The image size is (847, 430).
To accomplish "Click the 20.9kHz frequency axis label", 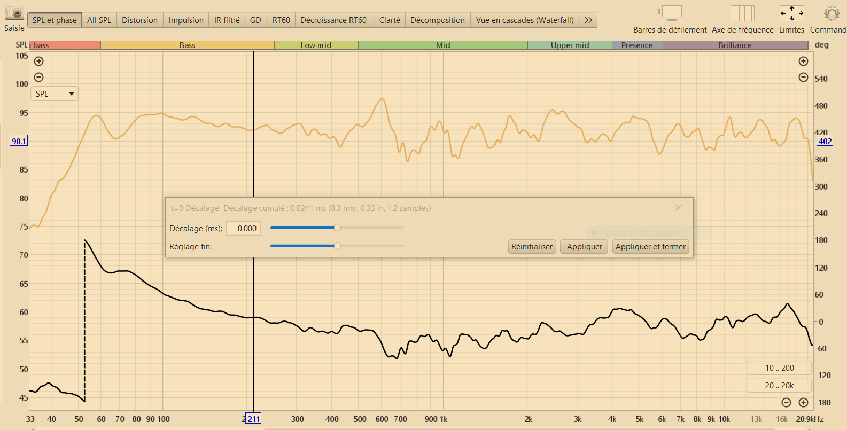I will point(810,419).
